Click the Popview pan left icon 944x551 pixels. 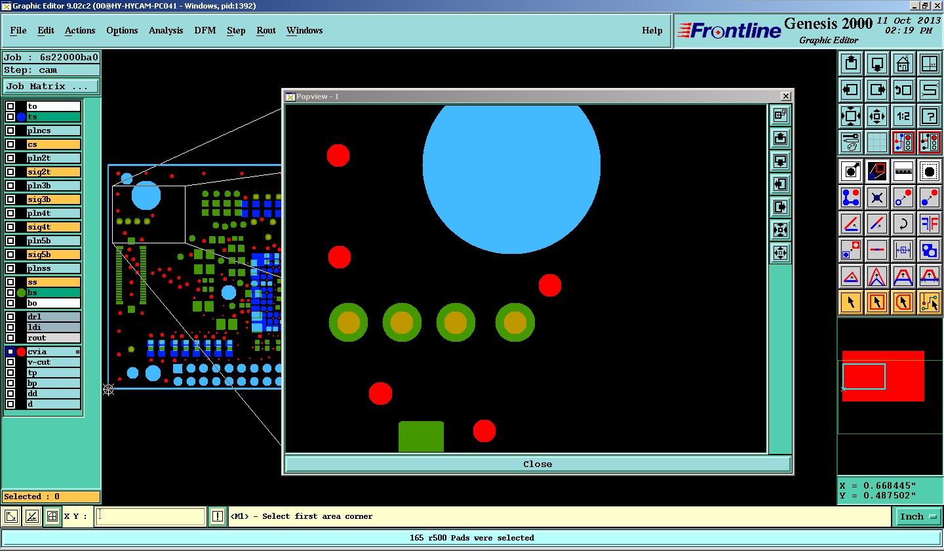[780, 184]
